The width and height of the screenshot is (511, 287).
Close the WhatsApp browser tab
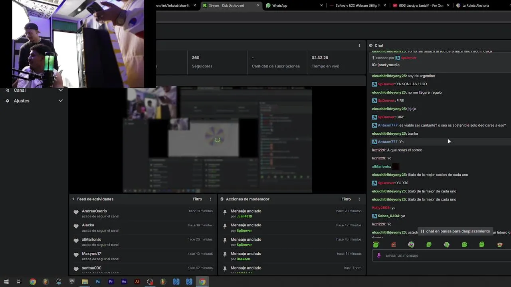point(321,6)
